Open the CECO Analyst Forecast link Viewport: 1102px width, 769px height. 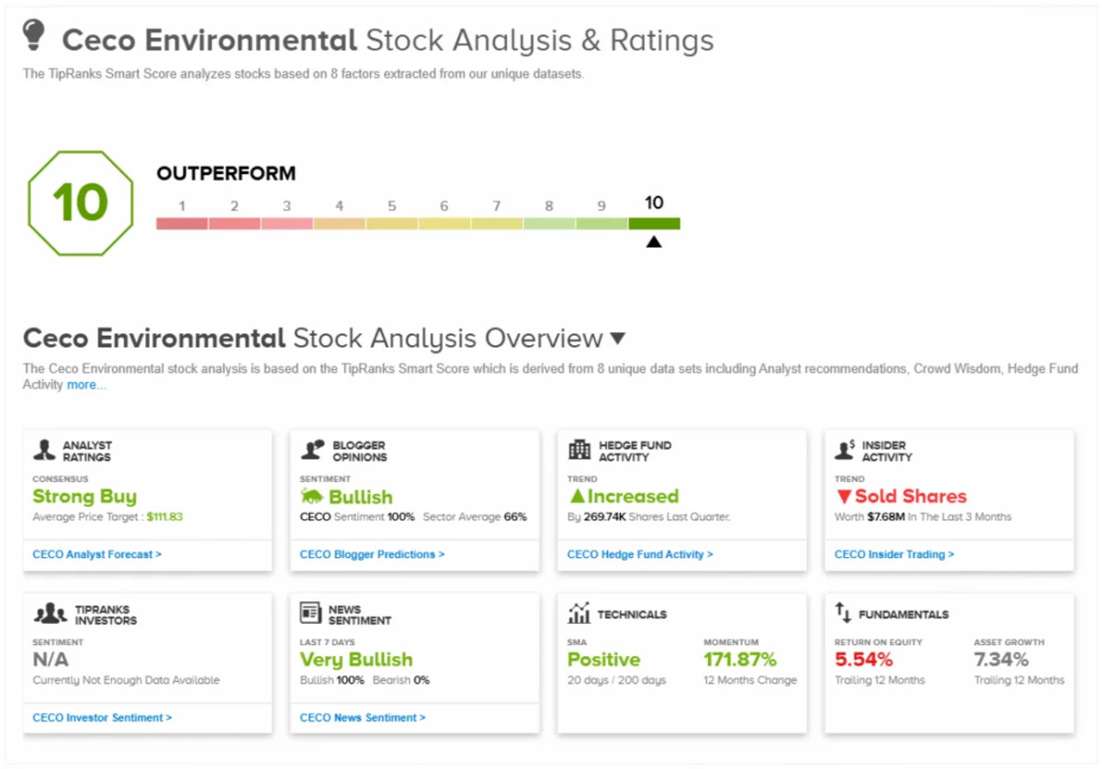point(97,554)
